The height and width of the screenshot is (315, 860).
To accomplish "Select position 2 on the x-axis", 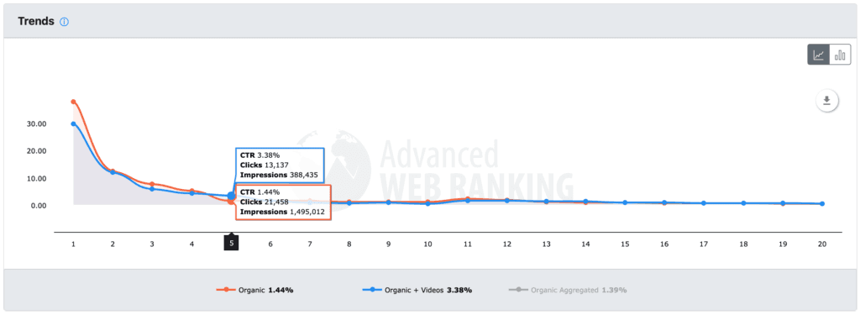I will pyautogui.click(x=113, y=244).
